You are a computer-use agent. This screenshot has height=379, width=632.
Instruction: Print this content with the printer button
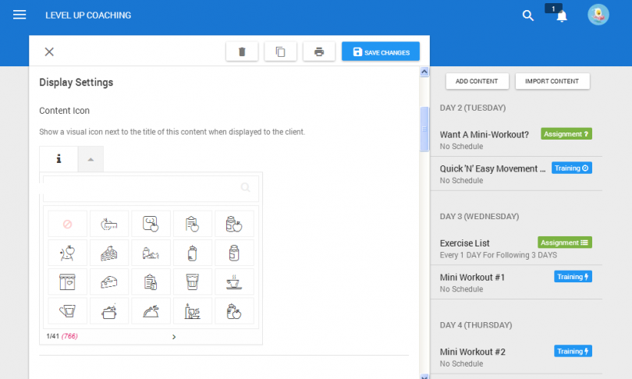click(319, 51)
